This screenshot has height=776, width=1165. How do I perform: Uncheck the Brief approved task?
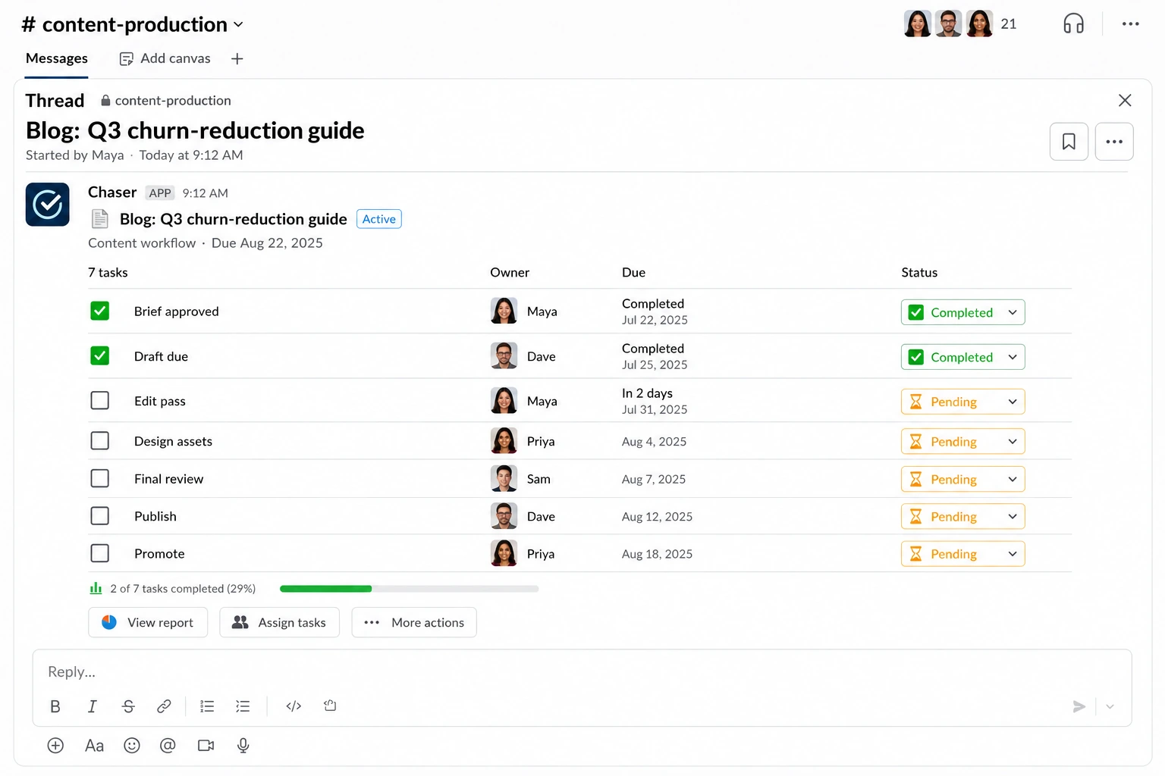point(99,311)
